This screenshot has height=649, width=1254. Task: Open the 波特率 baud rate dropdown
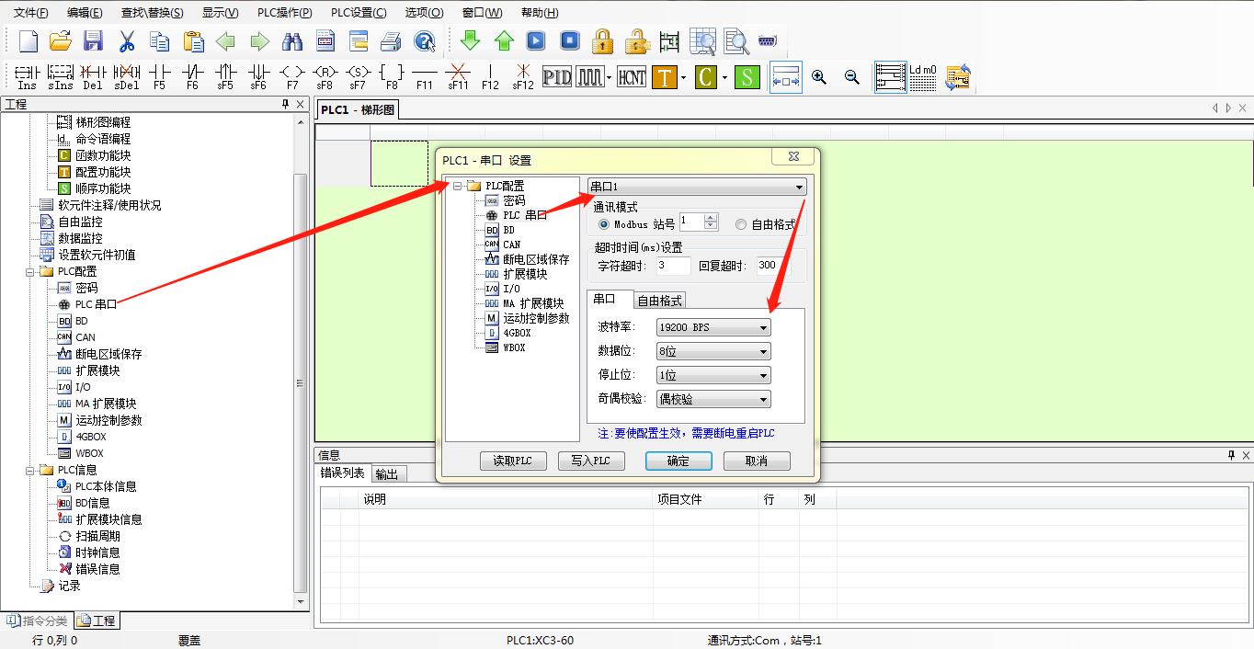(x=763, y=327)
